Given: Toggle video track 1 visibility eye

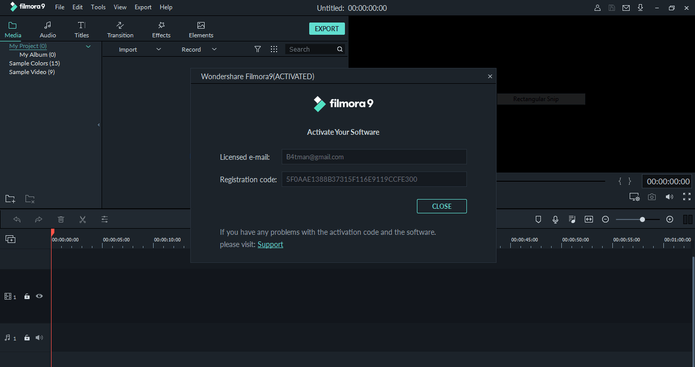Looking at the screenshot, I should pyautogui.click(x=39, y=296).
